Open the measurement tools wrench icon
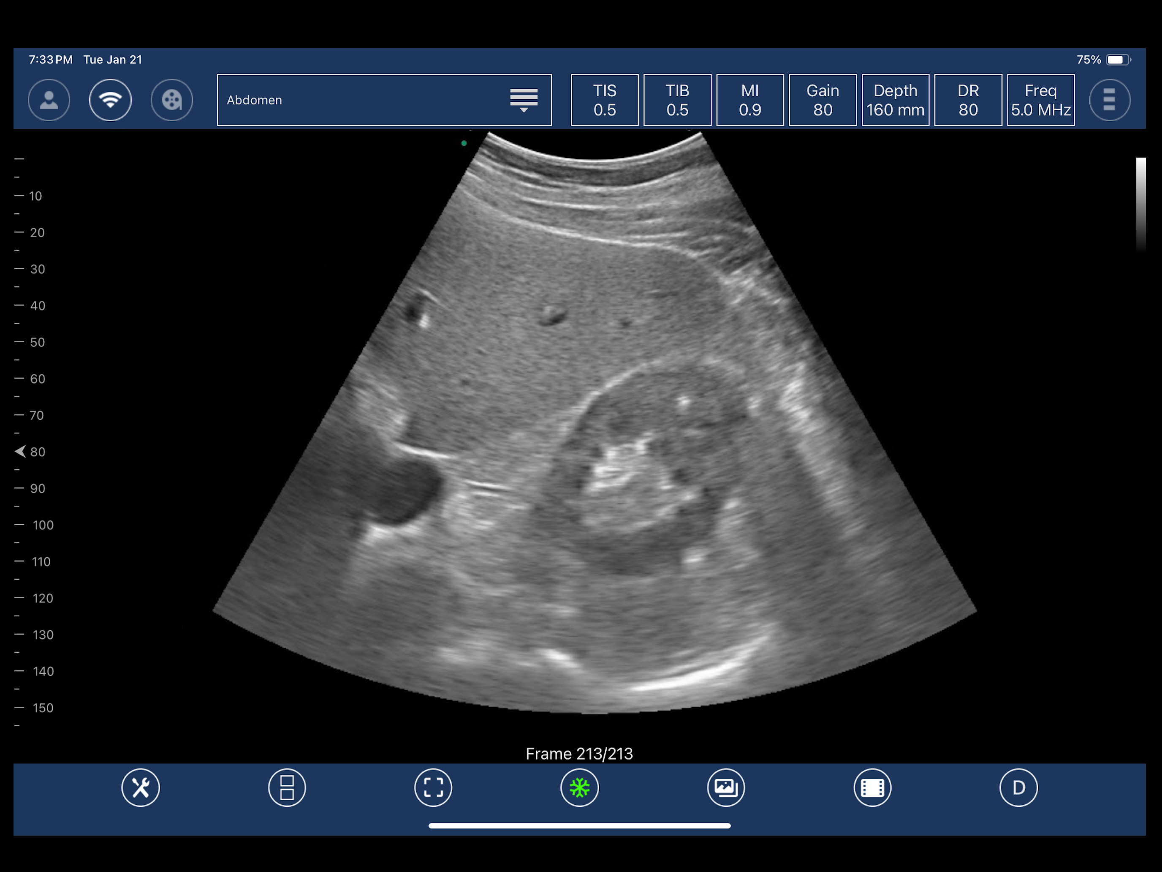This screenshot has width=1162, height=872. [x=140, y=788]
